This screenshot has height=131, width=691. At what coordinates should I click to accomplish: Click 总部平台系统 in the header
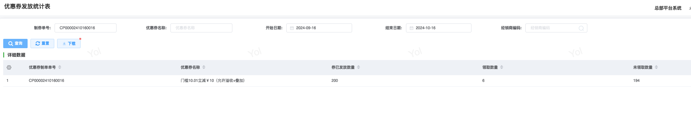click(668, 8)
